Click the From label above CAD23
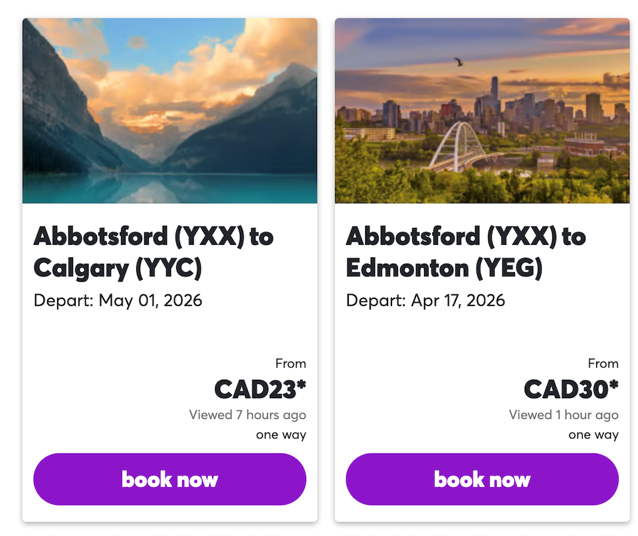638x536 pixels. click(x=290, y=363)
